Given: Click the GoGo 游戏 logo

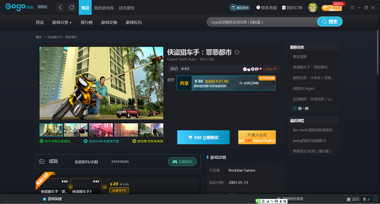Looking at the screenshot, I should (x=19, y=7).
